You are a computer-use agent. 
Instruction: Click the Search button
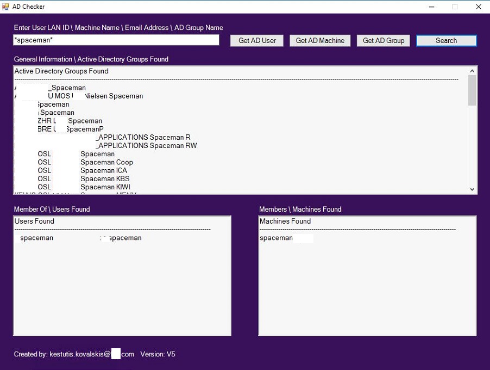coord(446,41)
